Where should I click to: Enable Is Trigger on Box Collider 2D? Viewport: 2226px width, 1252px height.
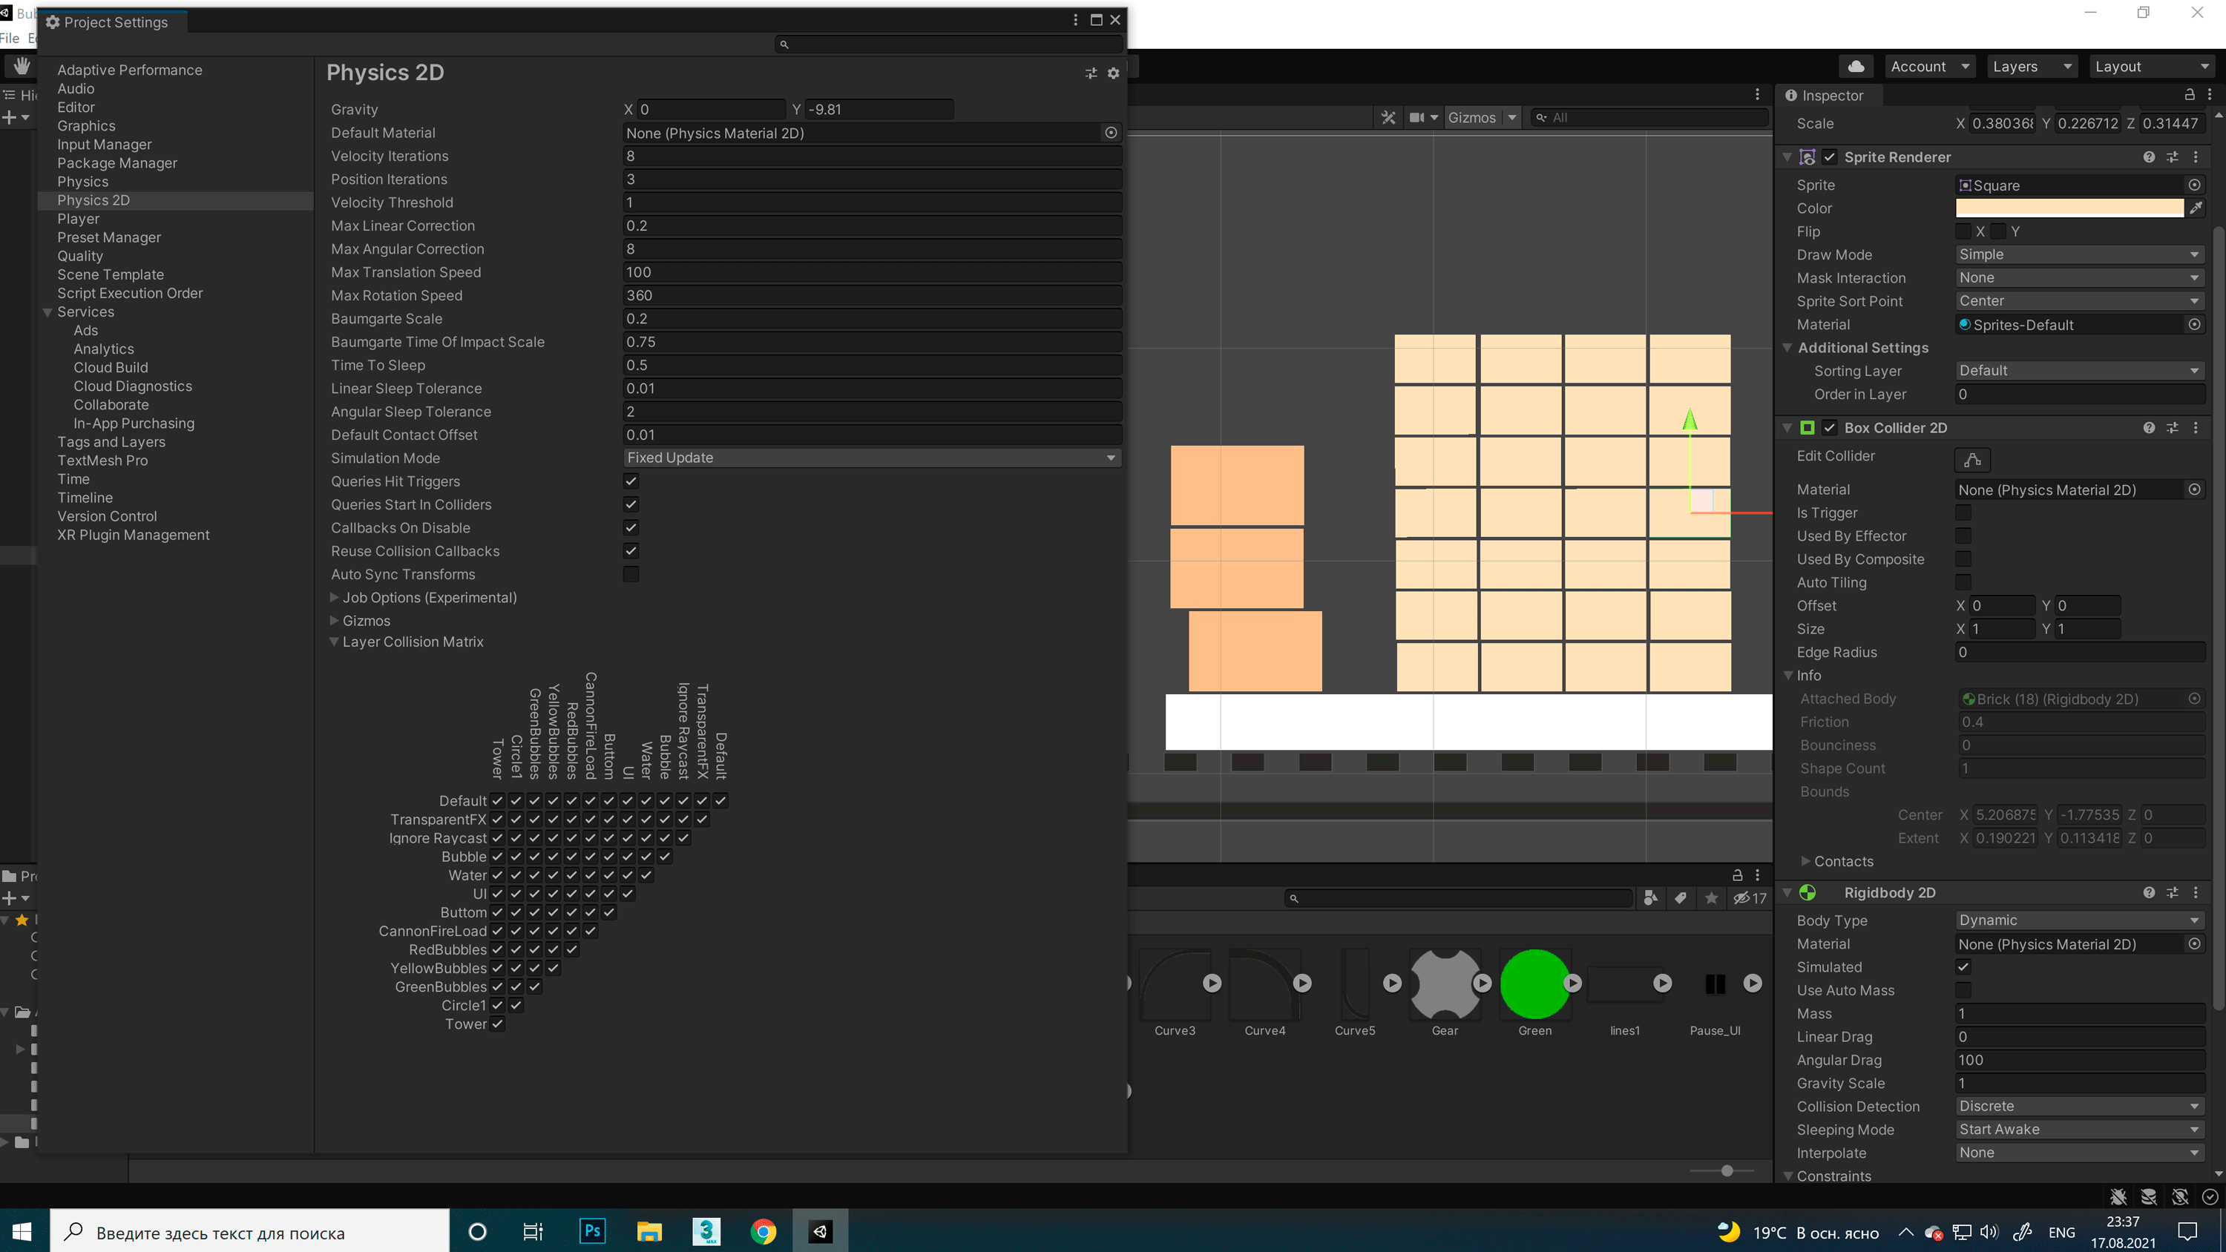tap(1963, 513)
